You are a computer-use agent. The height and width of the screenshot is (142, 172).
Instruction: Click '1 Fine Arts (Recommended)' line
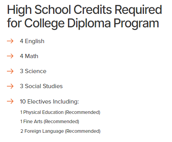tap(50, 122)
